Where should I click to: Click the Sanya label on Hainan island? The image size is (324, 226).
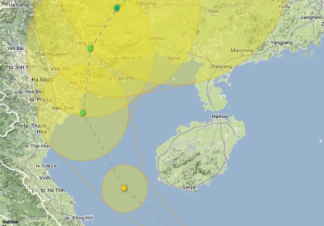pyautogui.click(x=189, y=187)
